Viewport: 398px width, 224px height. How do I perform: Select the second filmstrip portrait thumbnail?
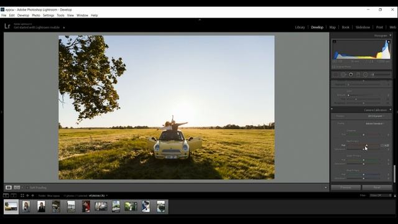[26, 207]
